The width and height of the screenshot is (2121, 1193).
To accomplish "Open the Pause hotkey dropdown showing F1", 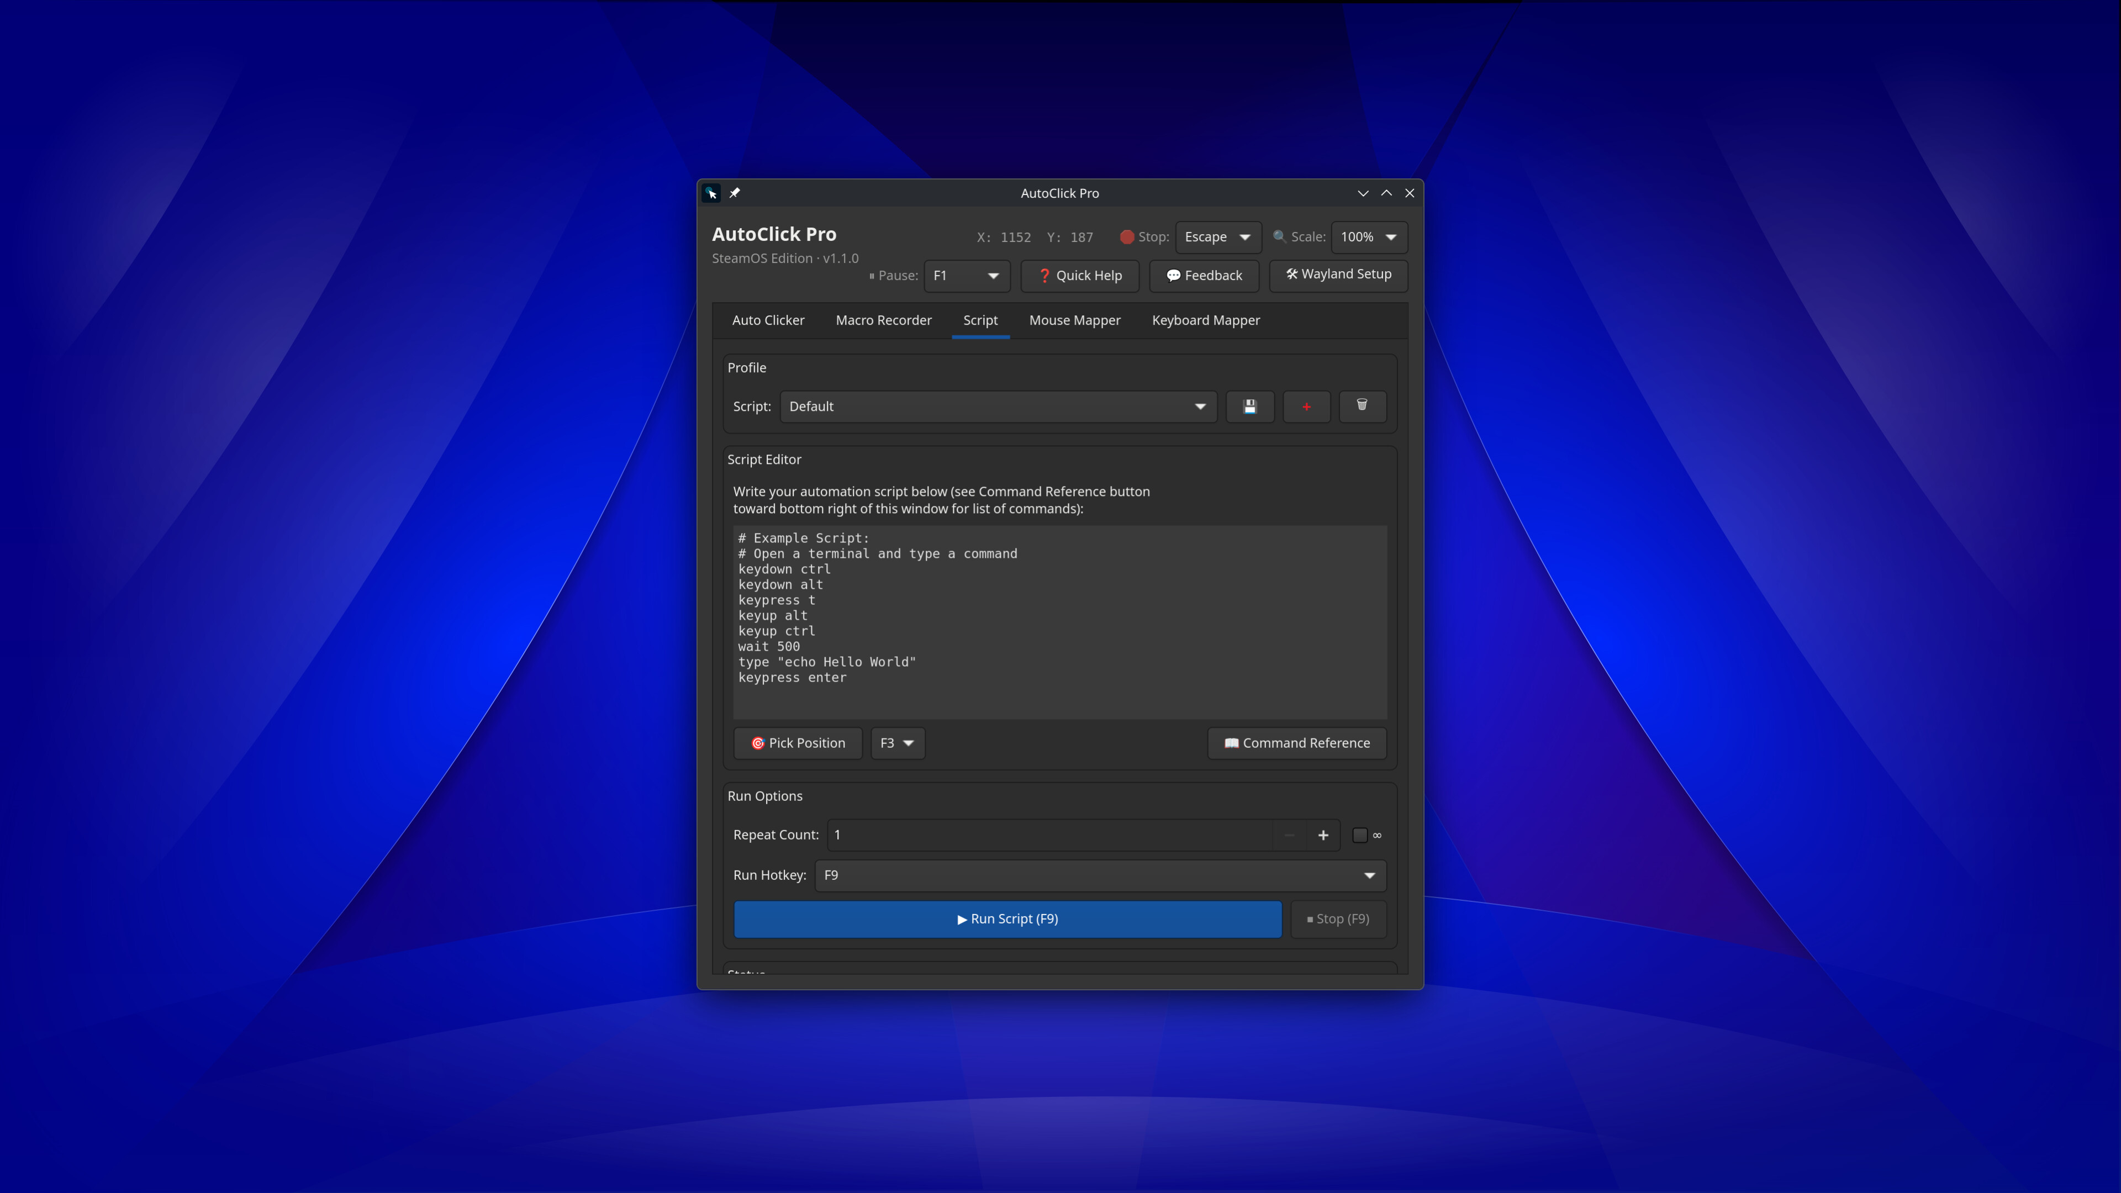I will 968,276.
